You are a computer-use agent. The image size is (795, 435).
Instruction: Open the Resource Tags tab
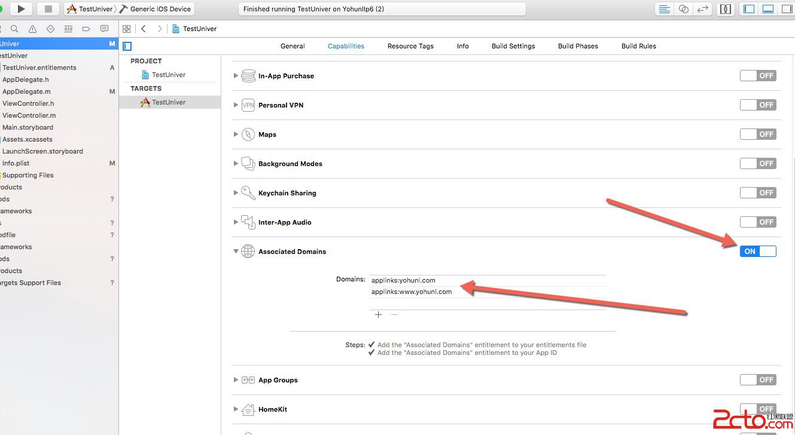coord(410,46)
